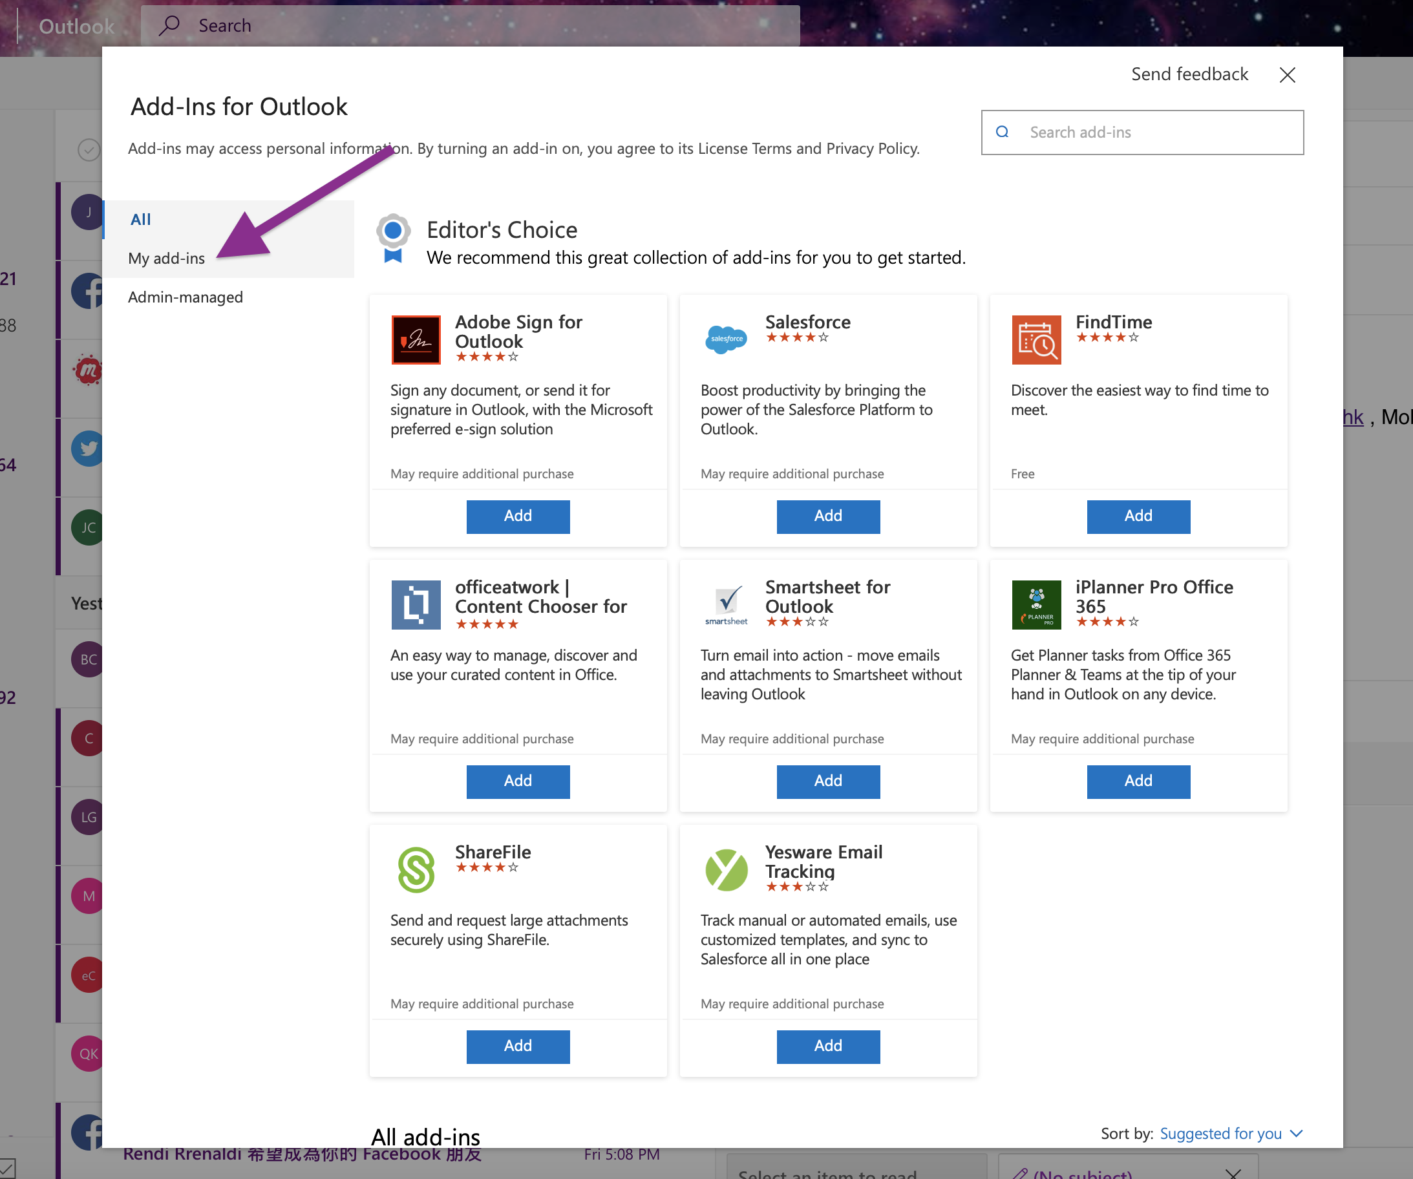Click the pencil icon on No subject draft

click(1019, 1174)
